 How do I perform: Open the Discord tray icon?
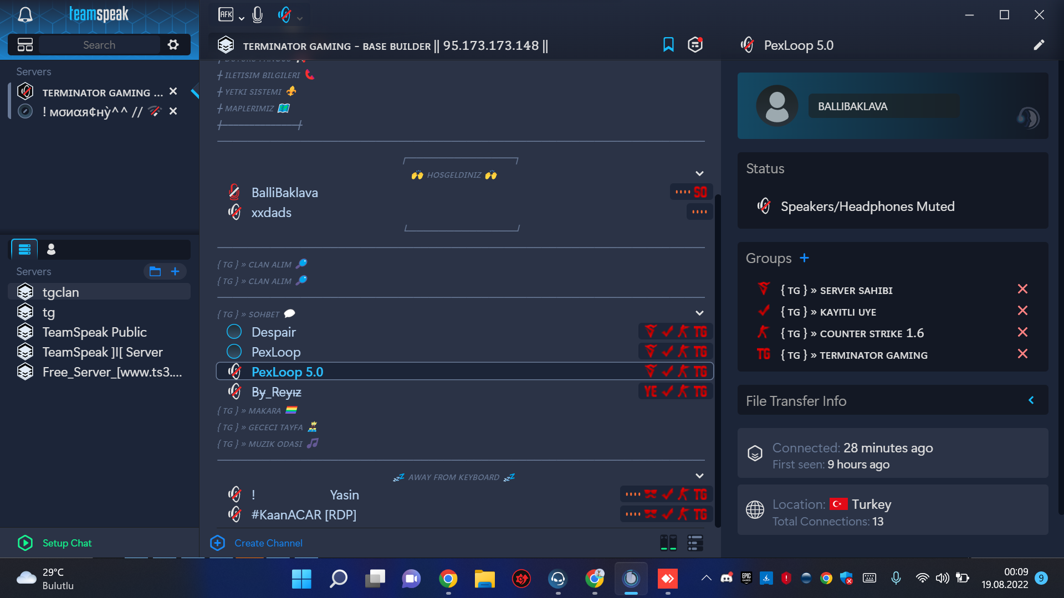click(x=727, y=578)
